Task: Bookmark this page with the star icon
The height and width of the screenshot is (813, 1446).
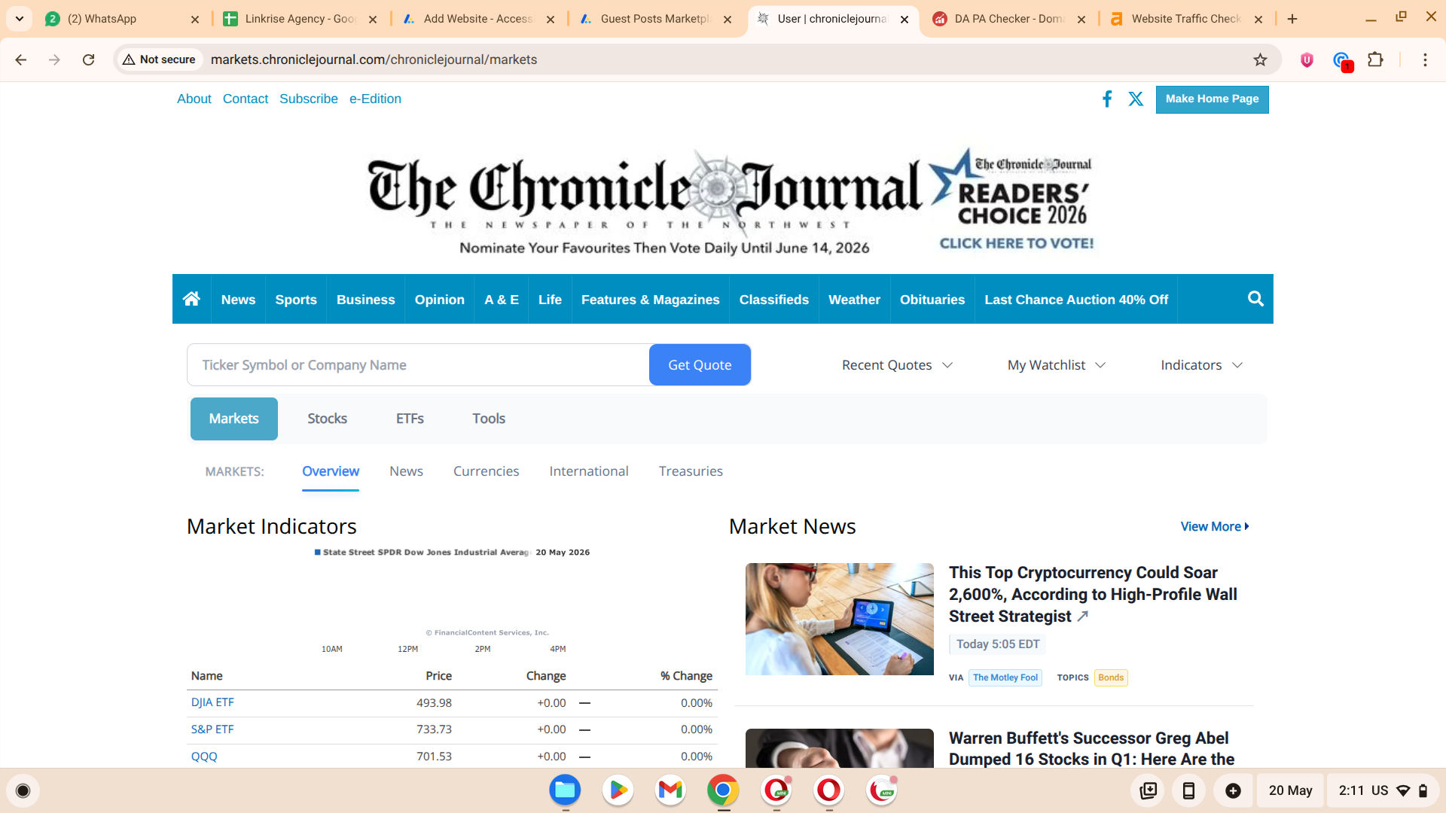Action: 1260,59
